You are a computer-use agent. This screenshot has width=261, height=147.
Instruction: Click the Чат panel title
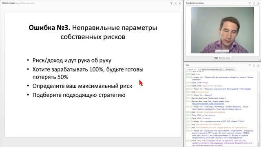click(x=188, y=65)
